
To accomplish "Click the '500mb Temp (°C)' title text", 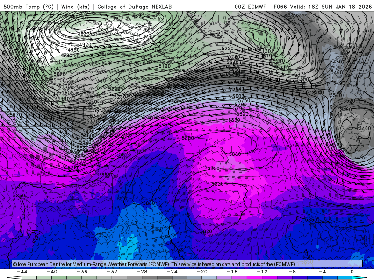I will tap(29, 7).
